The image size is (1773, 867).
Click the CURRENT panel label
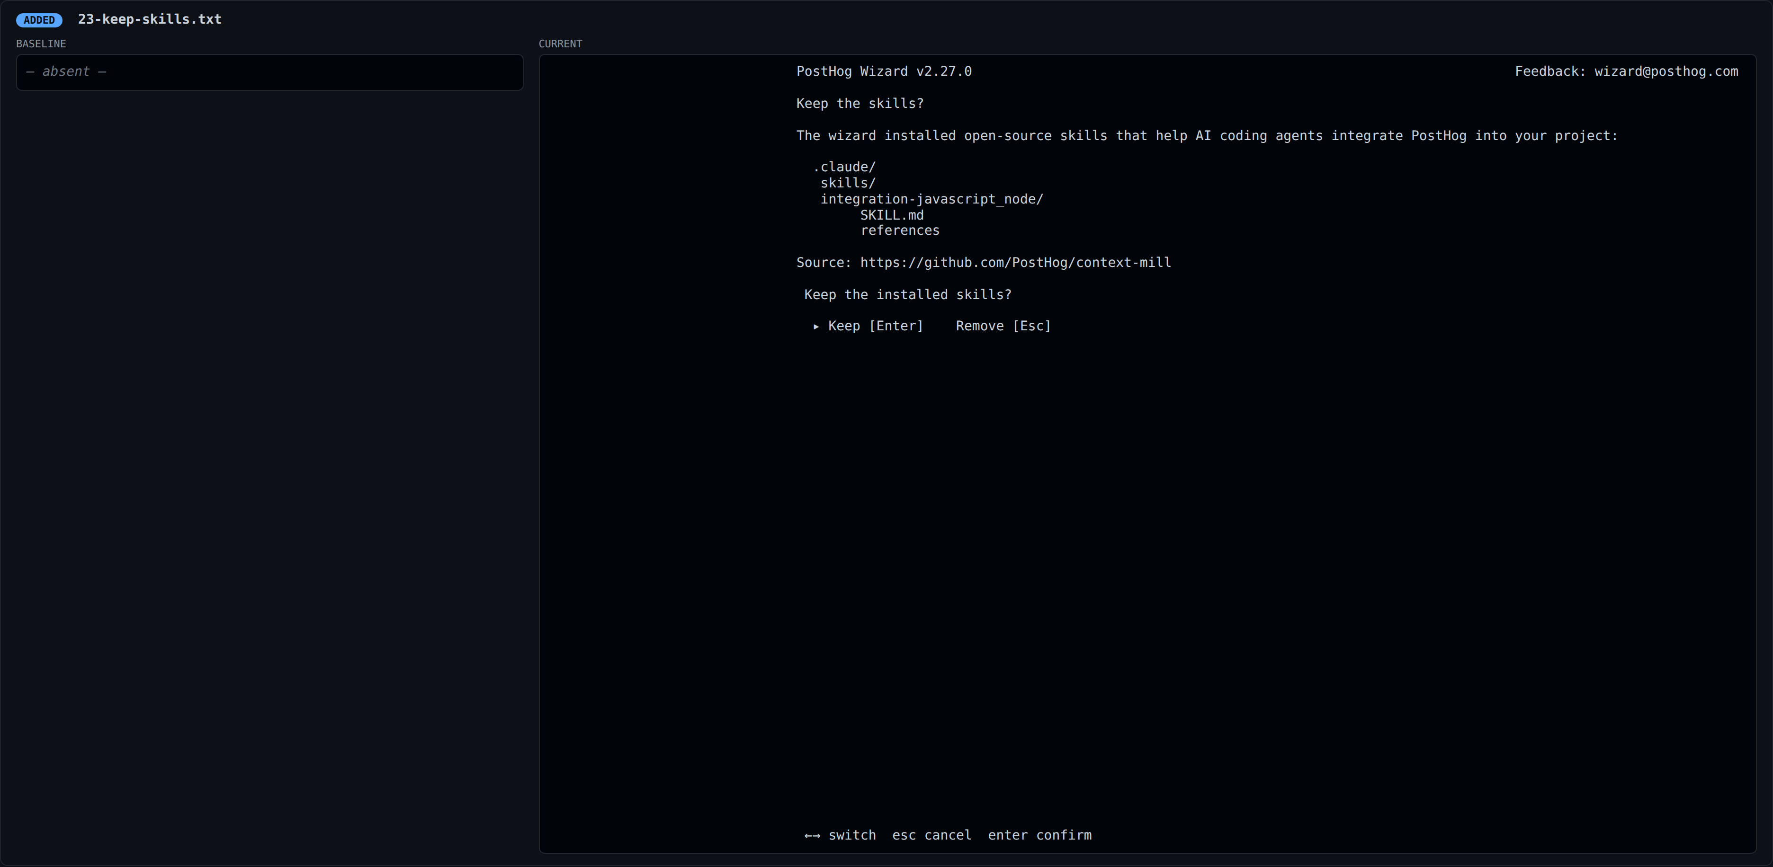560,44
